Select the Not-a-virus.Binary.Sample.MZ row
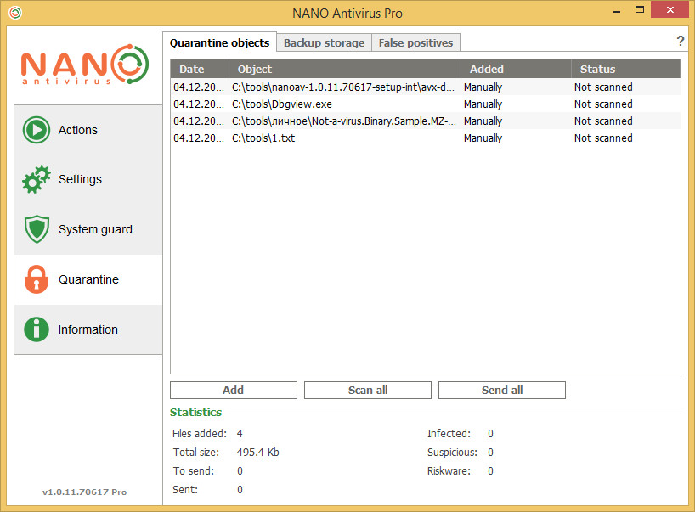Image resolution: width=695 pixels, height=512 pixels. [x=426, y=121]
